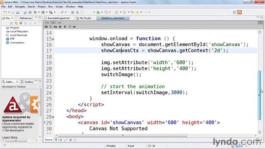Click the editor horizontal scrollbar thumb

pos(123,135)
